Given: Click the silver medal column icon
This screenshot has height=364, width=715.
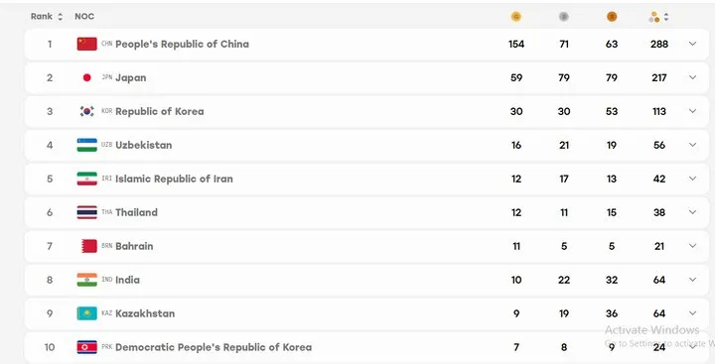Looking at the screenshot, I should [x=564, y=17].
